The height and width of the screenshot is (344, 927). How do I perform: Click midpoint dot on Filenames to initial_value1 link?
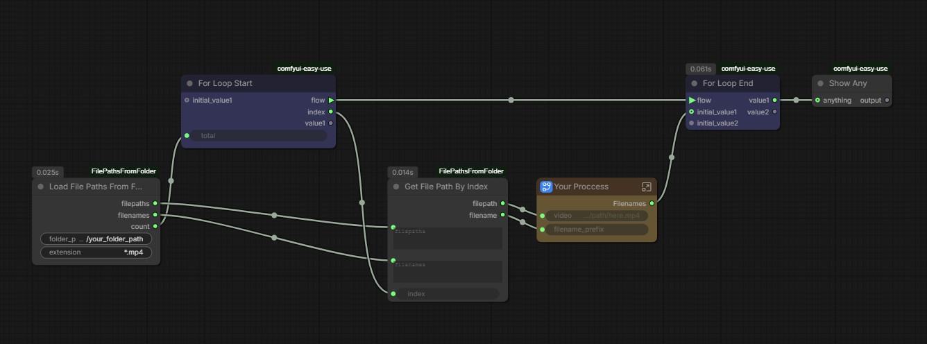[x=672, y=157]
